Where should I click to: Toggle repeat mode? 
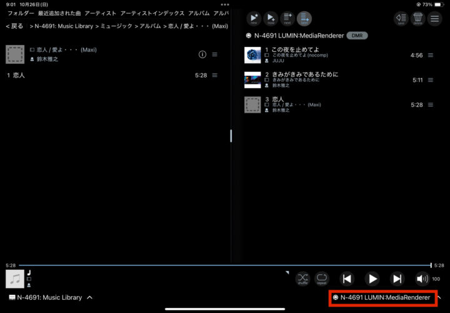(x=322, y=279)
